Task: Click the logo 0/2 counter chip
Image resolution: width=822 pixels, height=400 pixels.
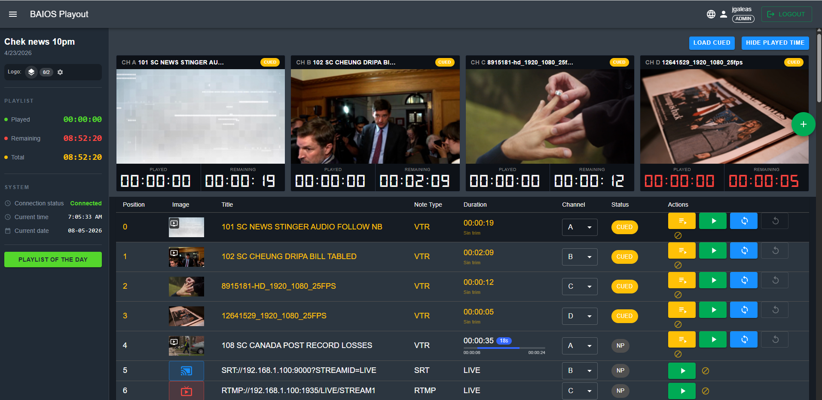Action: pos(46,72)
